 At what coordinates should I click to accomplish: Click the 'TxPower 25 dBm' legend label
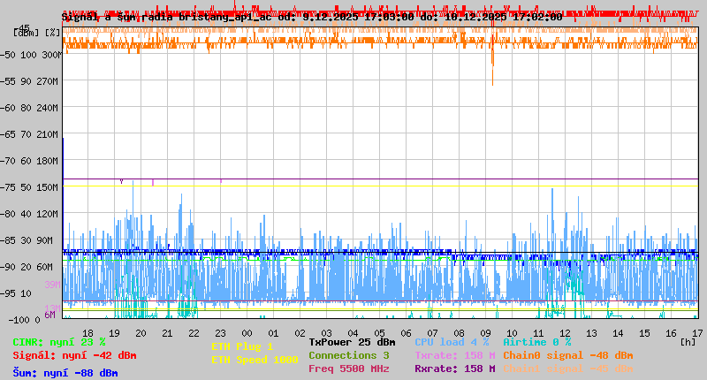tap(352, 343)
